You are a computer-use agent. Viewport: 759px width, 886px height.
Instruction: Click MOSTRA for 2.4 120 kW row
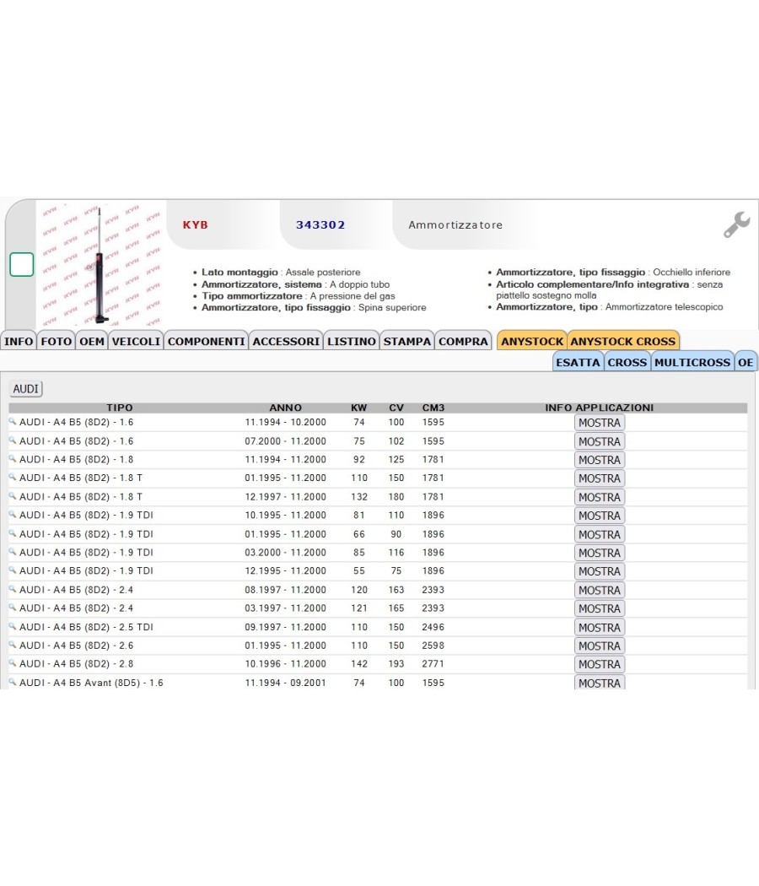(x=599, y=590)
